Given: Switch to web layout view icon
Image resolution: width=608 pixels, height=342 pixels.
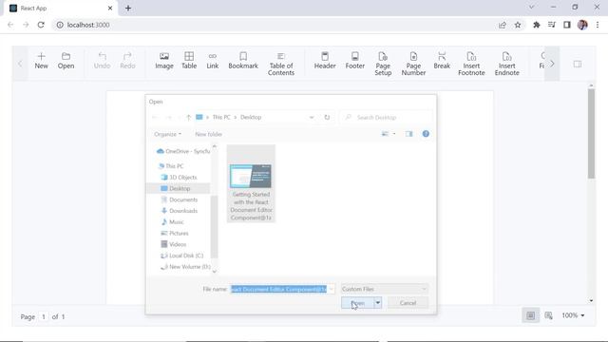Looking at the screenshot, I should [548, 315].
